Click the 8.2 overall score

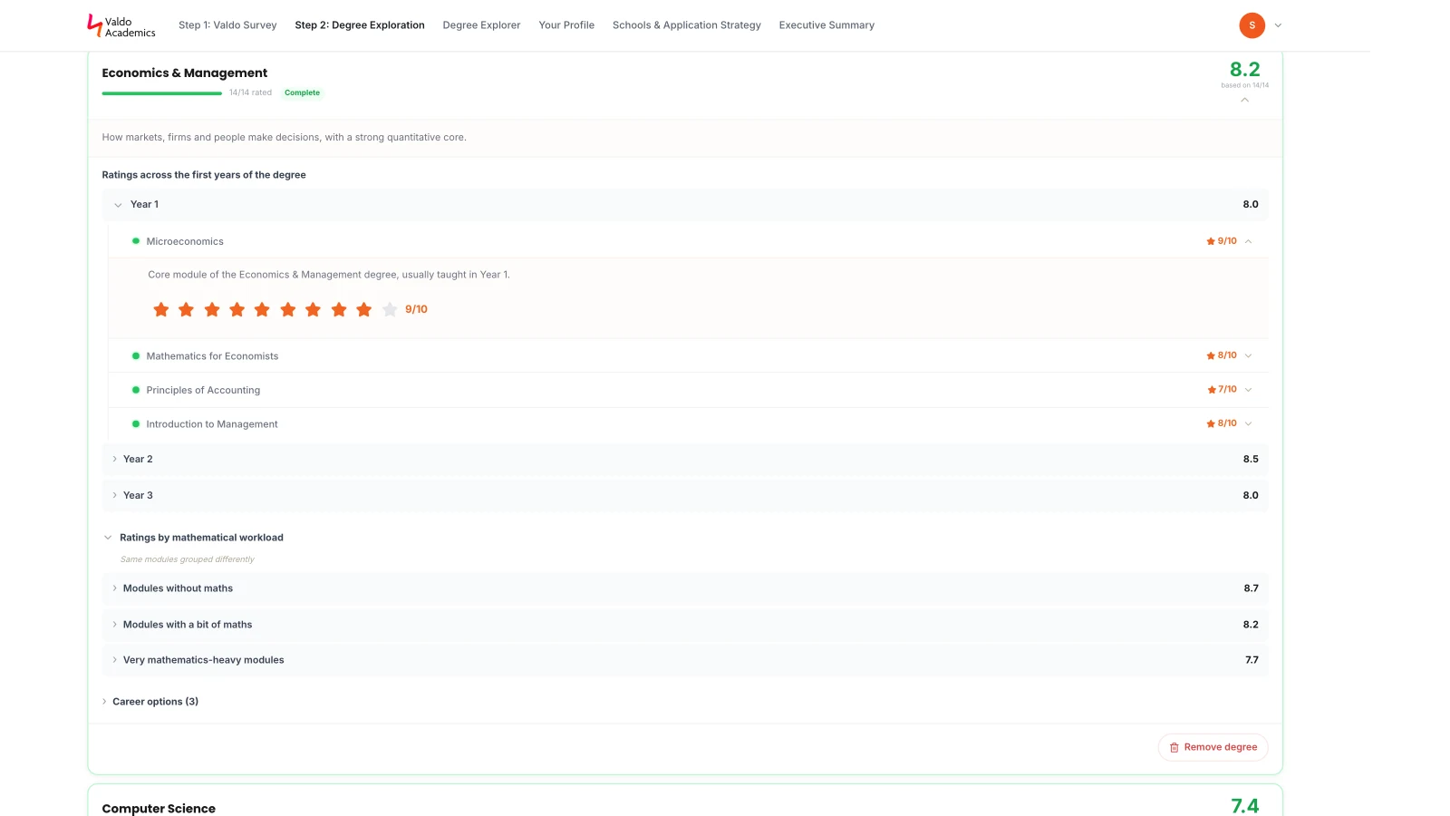pyautogui.click(x=1244, y=70)
